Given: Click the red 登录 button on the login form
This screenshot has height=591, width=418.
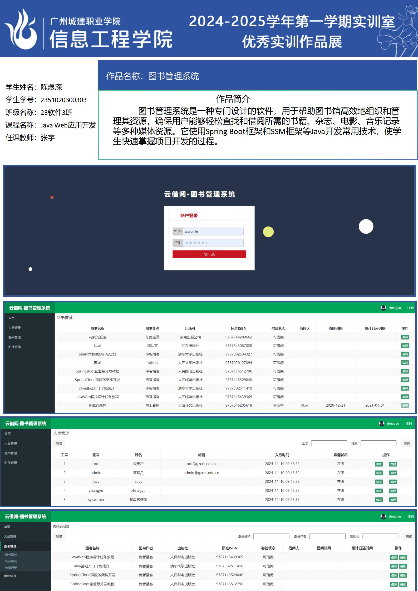Looking at the screenshot, I should coord(209,254).
